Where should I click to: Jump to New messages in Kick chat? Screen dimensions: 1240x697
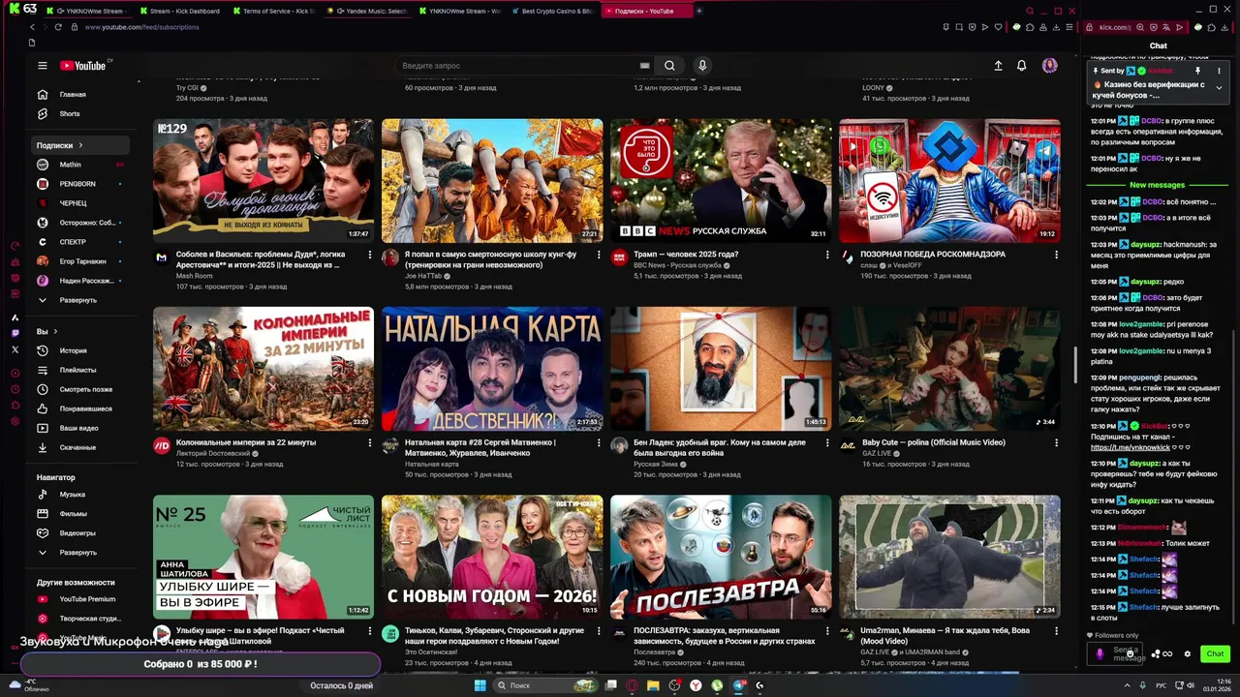pyautogui.click(x=1157, y=185)
